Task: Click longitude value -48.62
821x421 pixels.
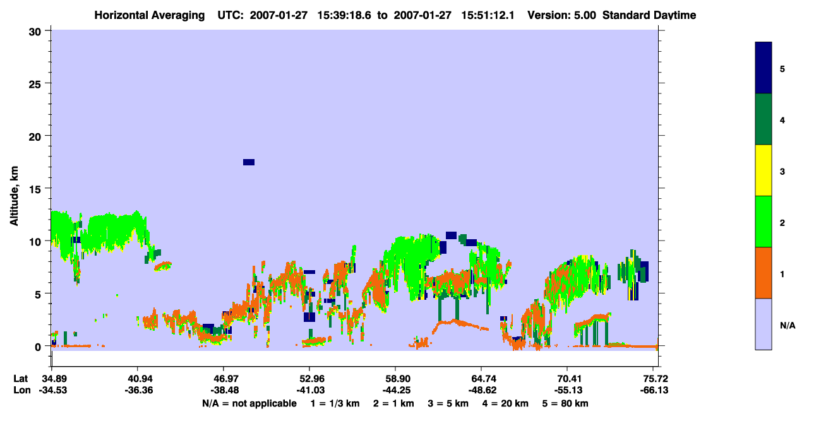Action: tap(481, 390)
